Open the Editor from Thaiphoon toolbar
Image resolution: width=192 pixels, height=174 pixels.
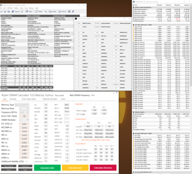coord(39,12)
